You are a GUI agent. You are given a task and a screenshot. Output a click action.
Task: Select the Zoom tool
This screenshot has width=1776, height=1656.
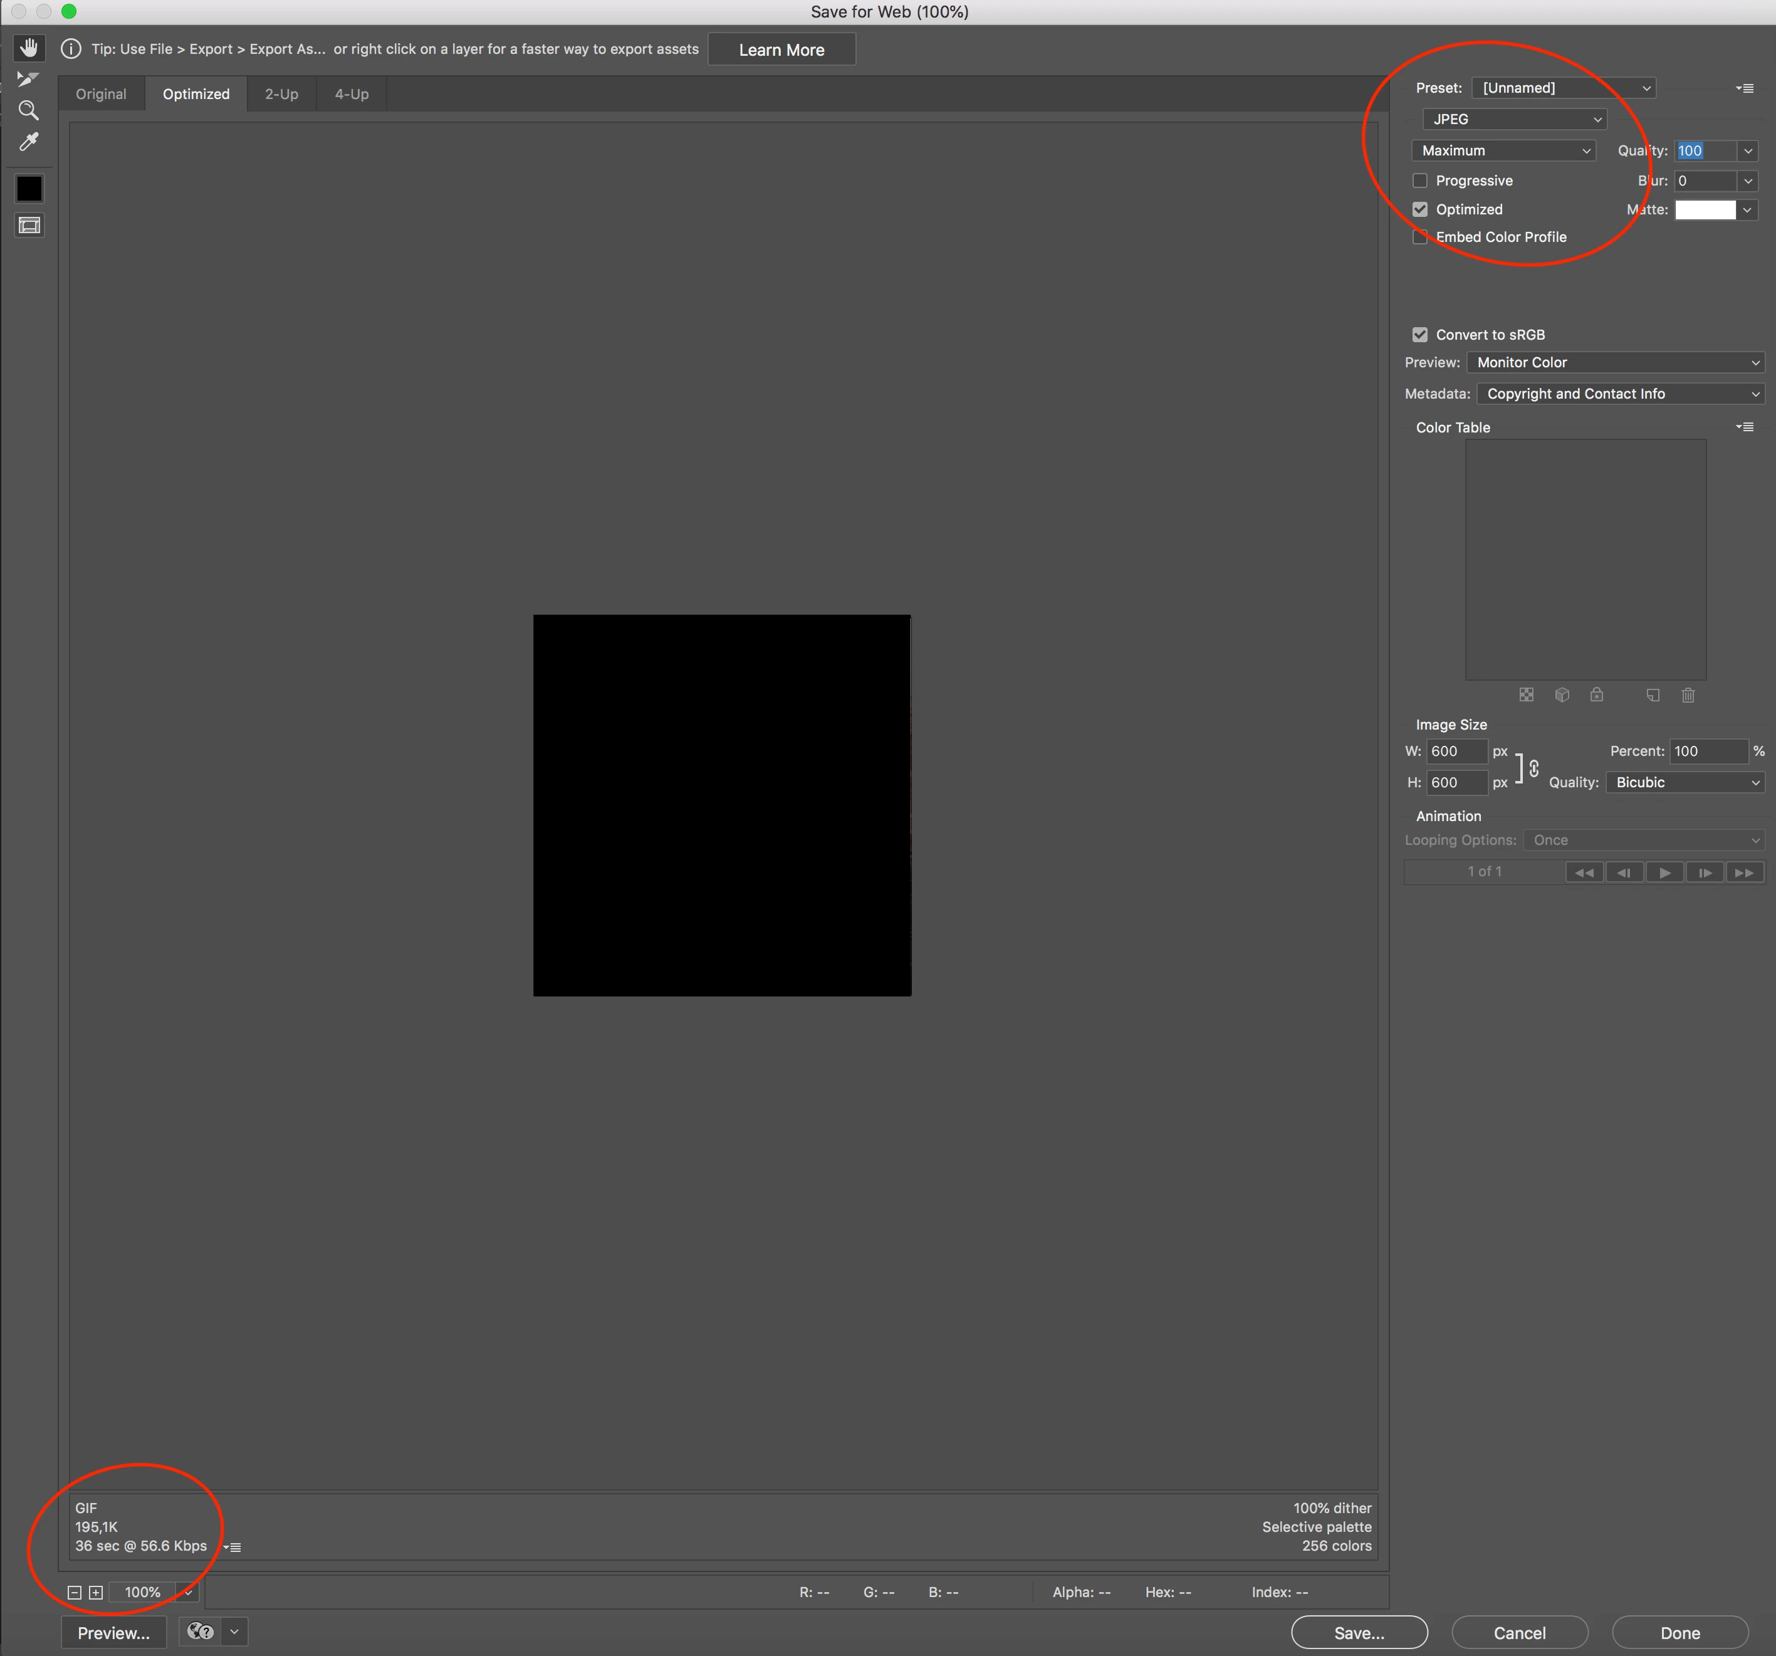click(x=29, y=111)
